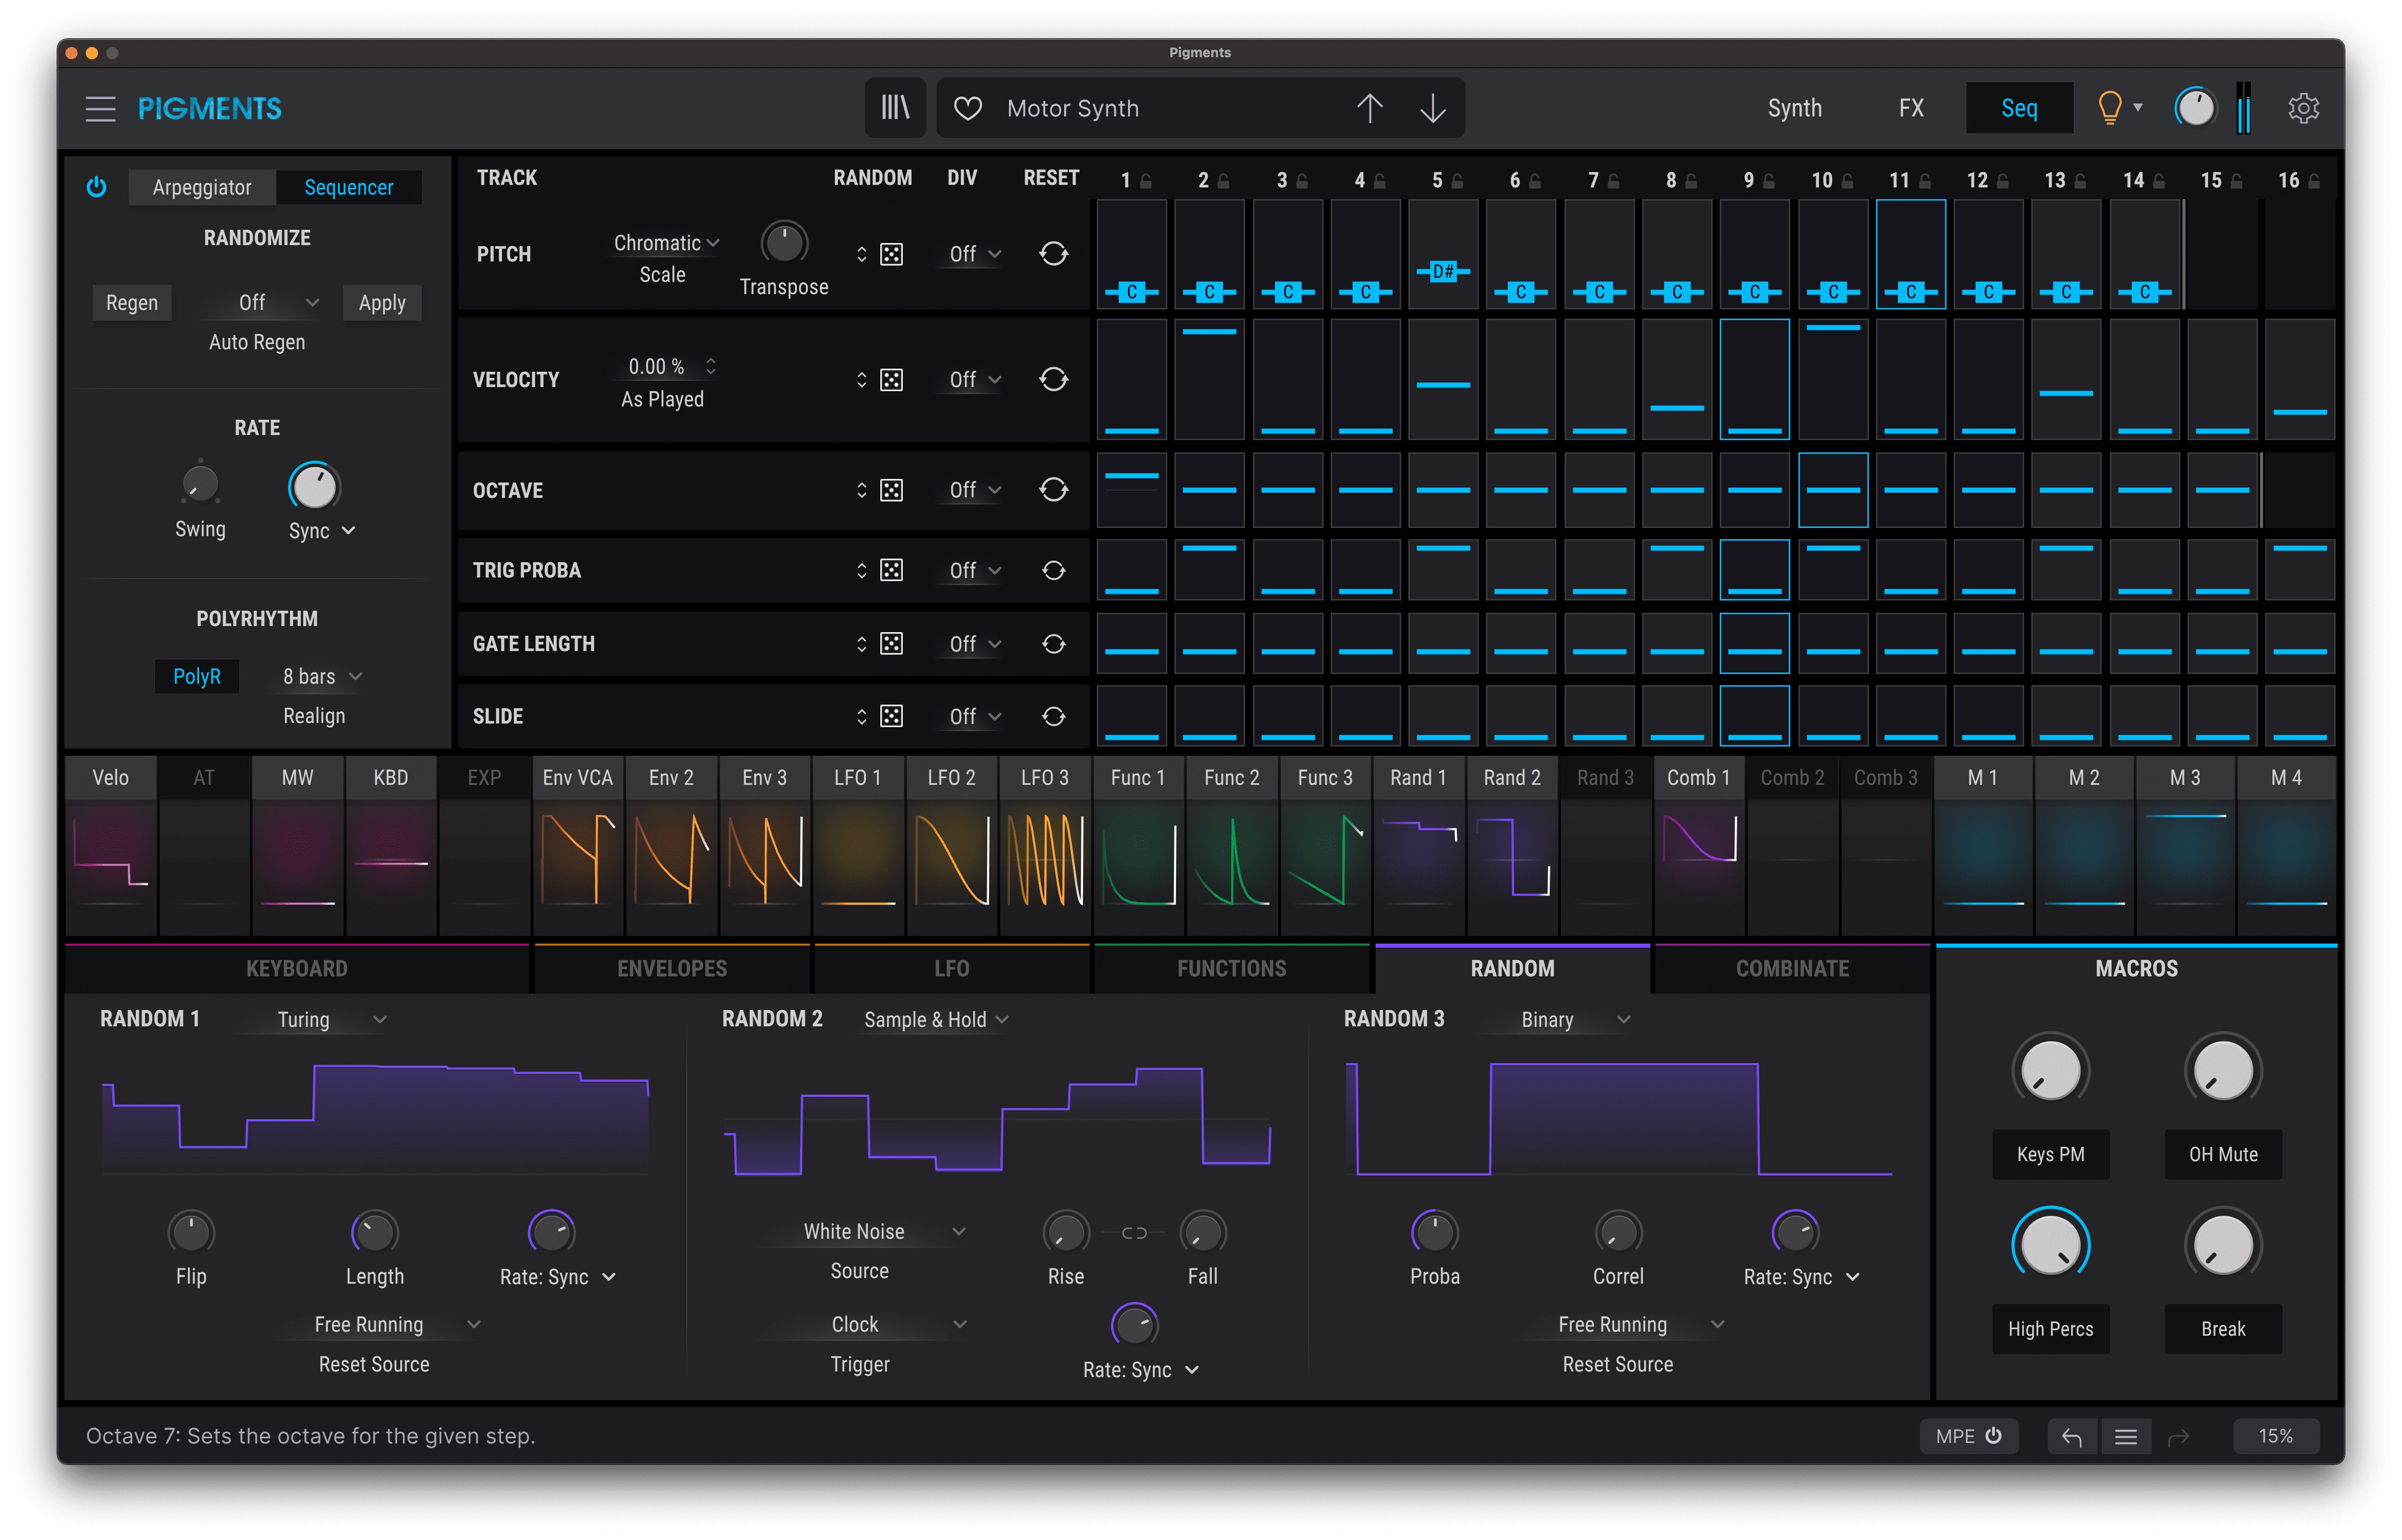Viewport: 2402px width, 1540px height.
Task: Randomize the Gate Length track dice icon
Action: 891,644
